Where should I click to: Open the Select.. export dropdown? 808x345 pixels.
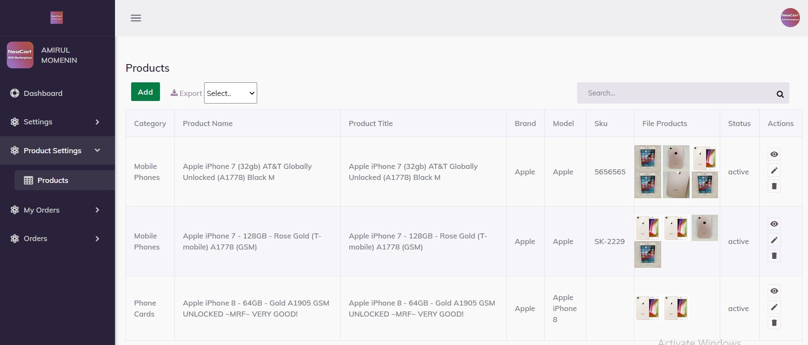point(230,93)
